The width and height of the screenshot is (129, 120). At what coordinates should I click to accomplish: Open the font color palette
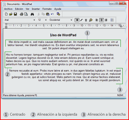coord(91,20)
